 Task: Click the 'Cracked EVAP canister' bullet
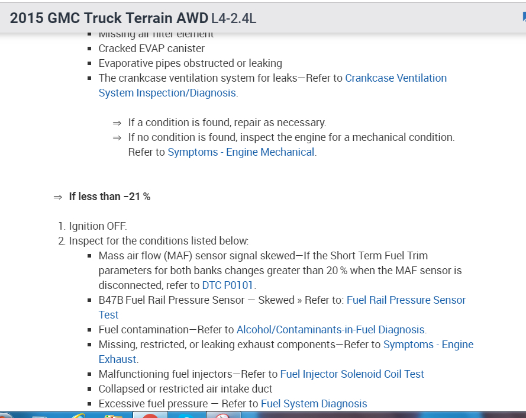coord(151,49)
